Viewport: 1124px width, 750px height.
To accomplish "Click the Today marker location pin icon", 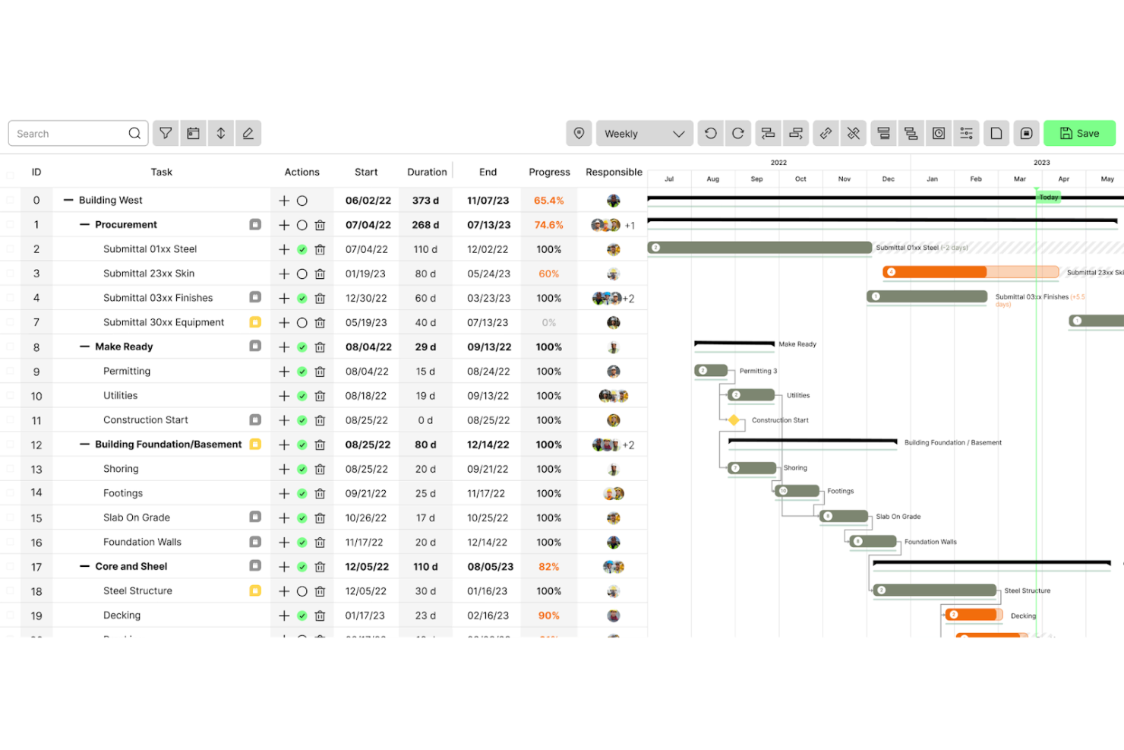I will [579, 133].
